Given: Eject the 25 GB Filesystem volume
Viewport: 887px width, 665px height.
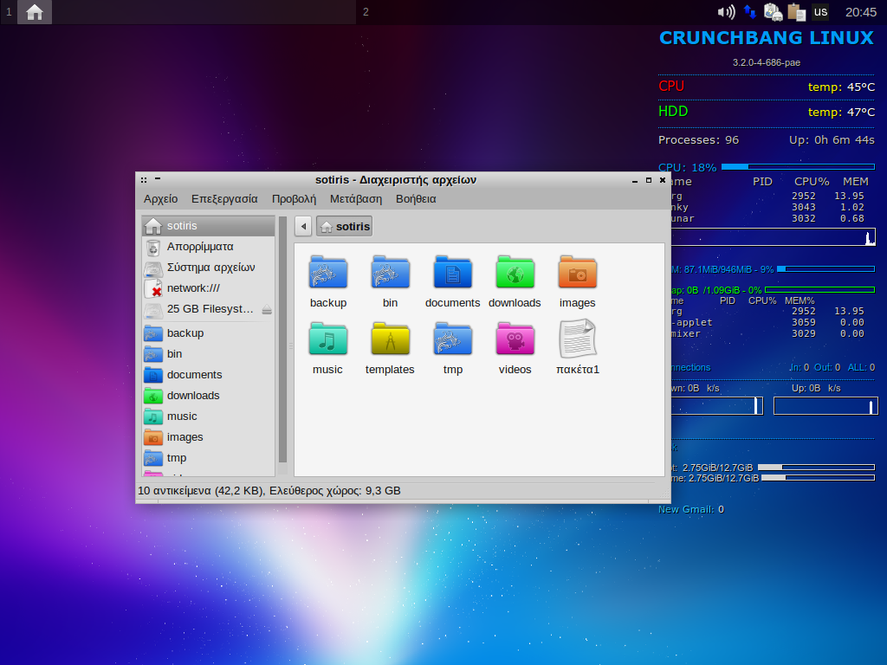Looking at the screenshot, I should coord(267,309).
